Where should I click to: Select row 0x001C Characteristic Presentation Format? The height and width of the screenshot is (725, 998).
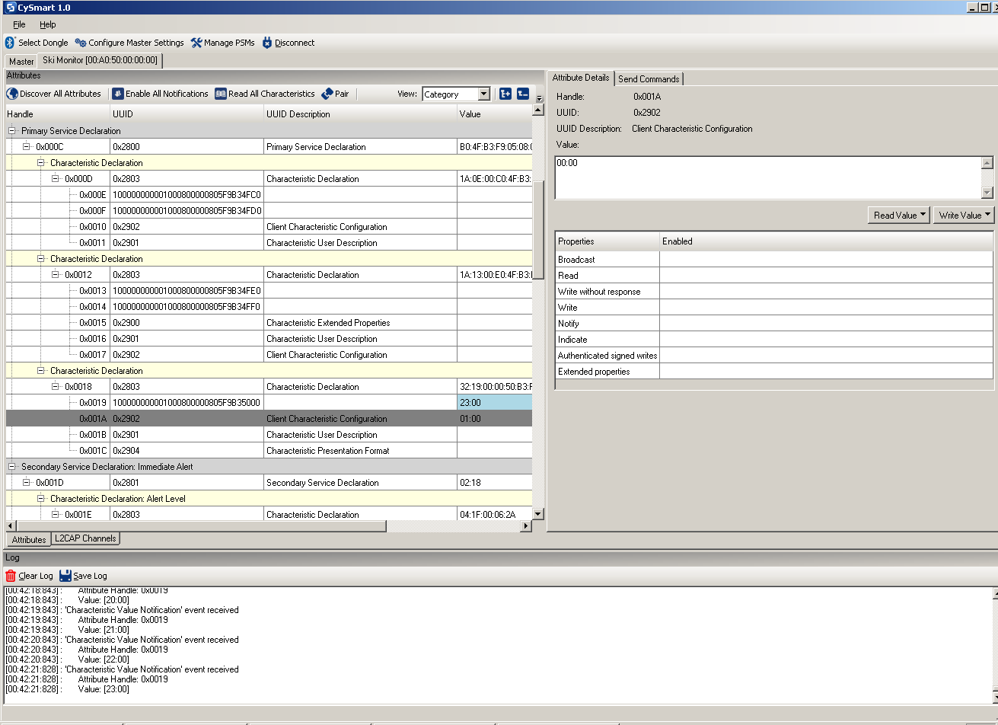[x=269, y=451]
